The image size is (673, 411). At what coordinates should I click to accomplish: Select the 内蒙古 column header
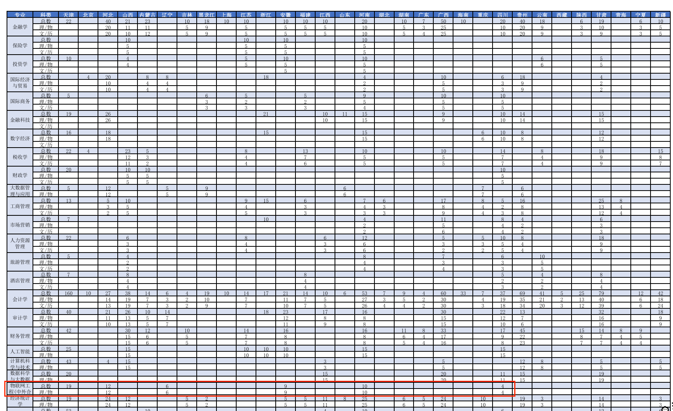point(147,15)
